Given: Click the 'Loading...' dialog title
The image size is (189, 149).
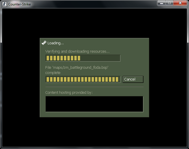Looking at the screenshot, I should tap(56, 43).
